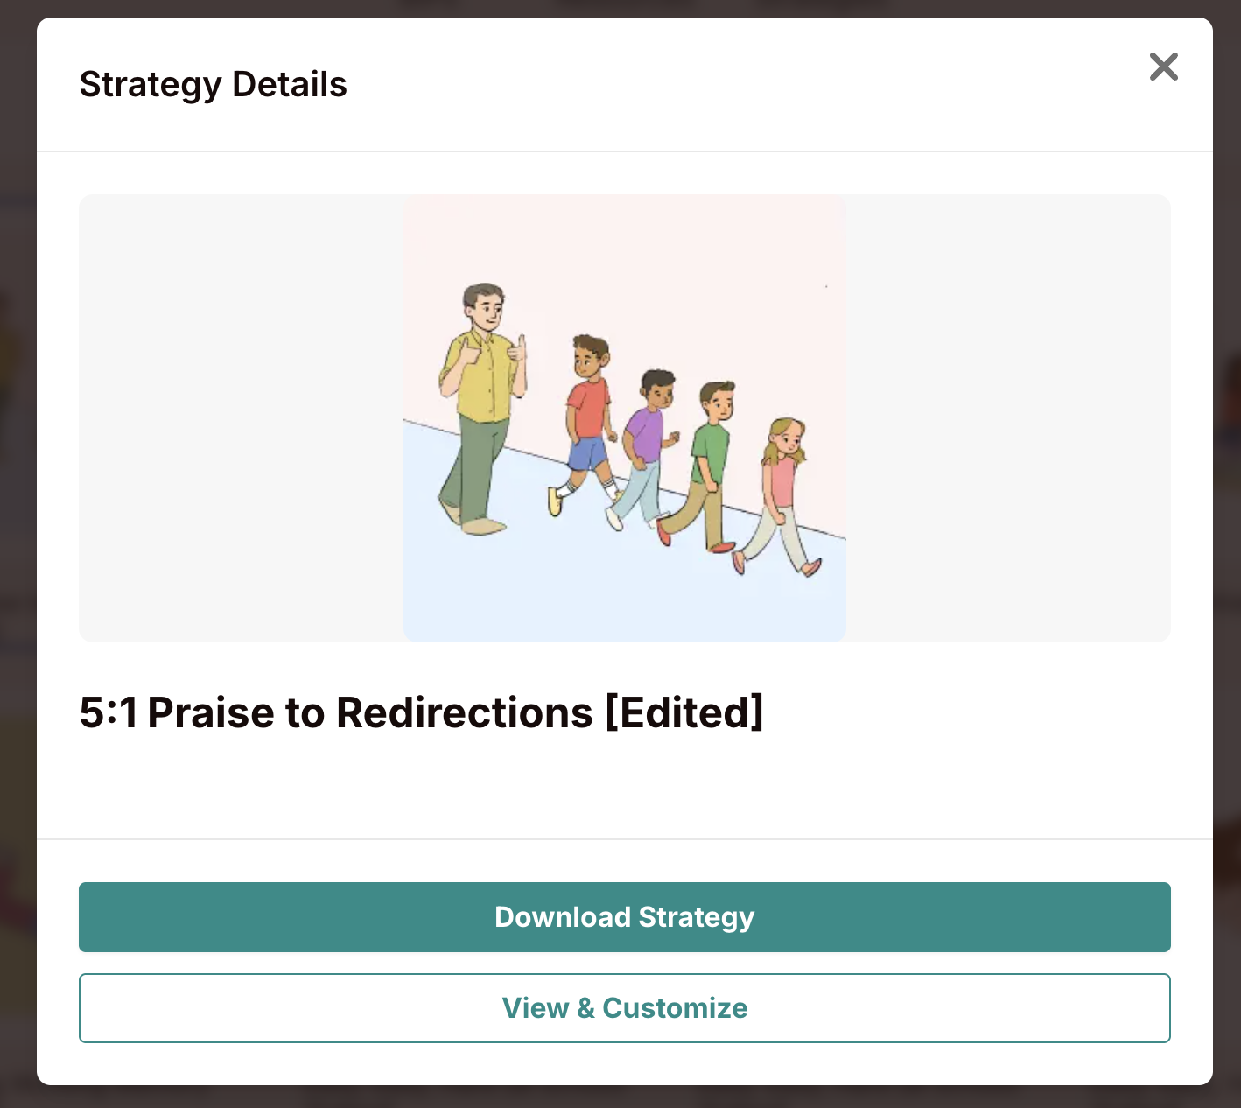Click the strategy illustration thumbnail
Viewport: 1241px width, 1108px height.
(624, 417)
